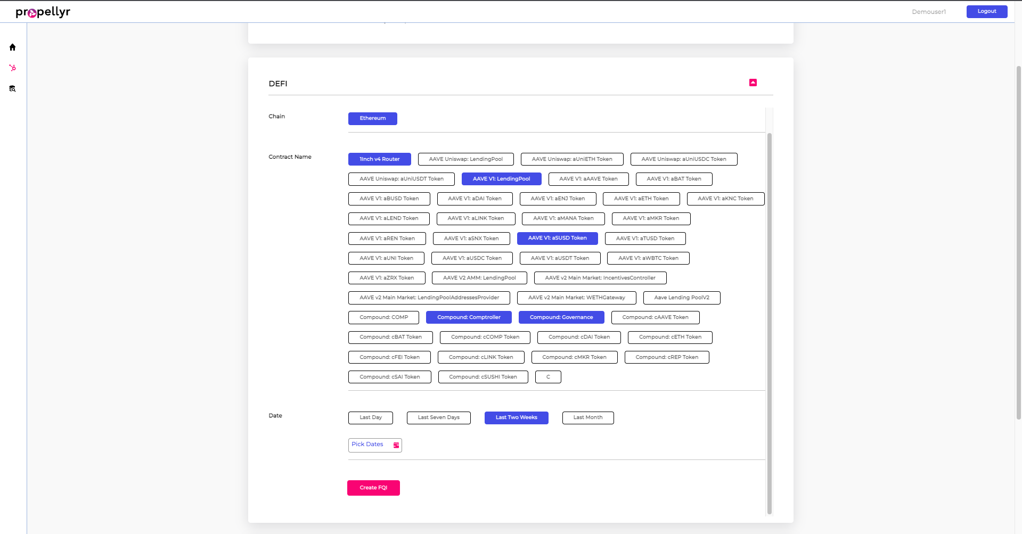Screen dimensions: 1022x534
Task: Select Compound: cCOMP Token
Action: click(485, 338)
